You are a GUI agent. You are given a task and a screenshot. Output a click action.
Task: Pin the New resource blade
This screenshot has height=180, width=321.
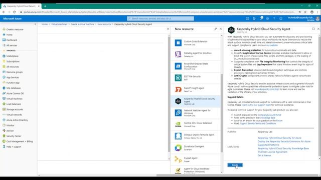click(216, 29)
